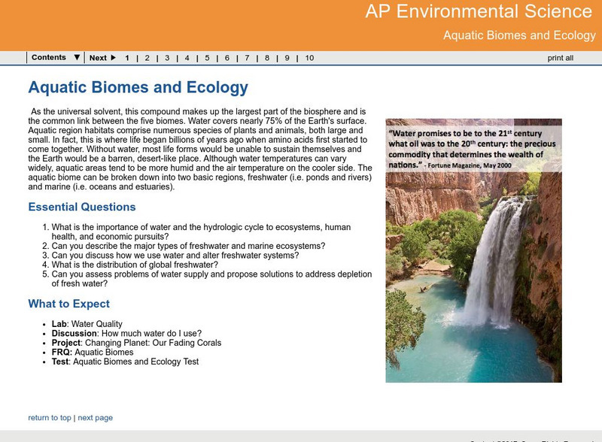Viewport: 602px width, 442px height.
Task: Select page 4 in pagination
Action: (187, 58)
